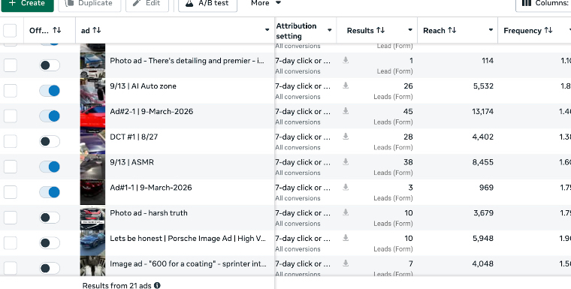
Task: Open ad name 9/13 | AI Auto zone
Action: click(143, 86)
